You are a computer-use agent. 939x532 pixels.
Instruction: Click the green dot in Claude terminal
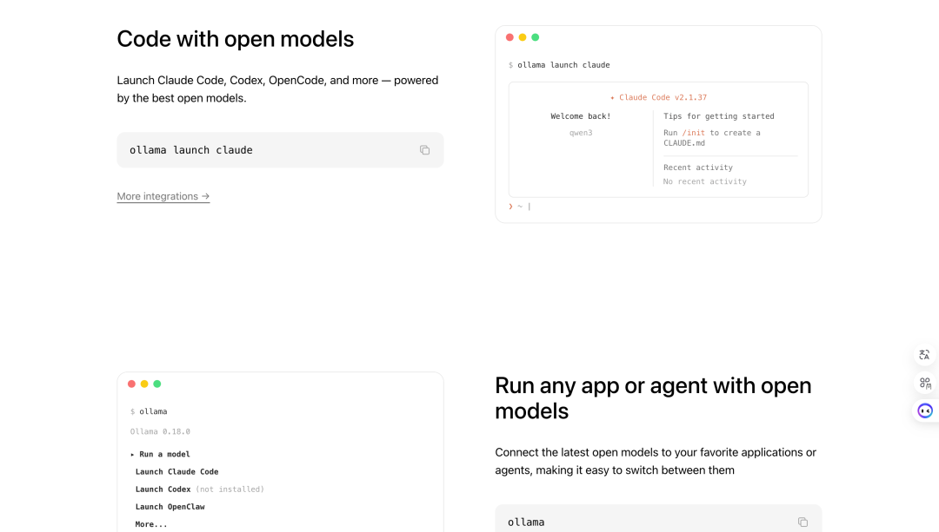click(x=536, y=37)
